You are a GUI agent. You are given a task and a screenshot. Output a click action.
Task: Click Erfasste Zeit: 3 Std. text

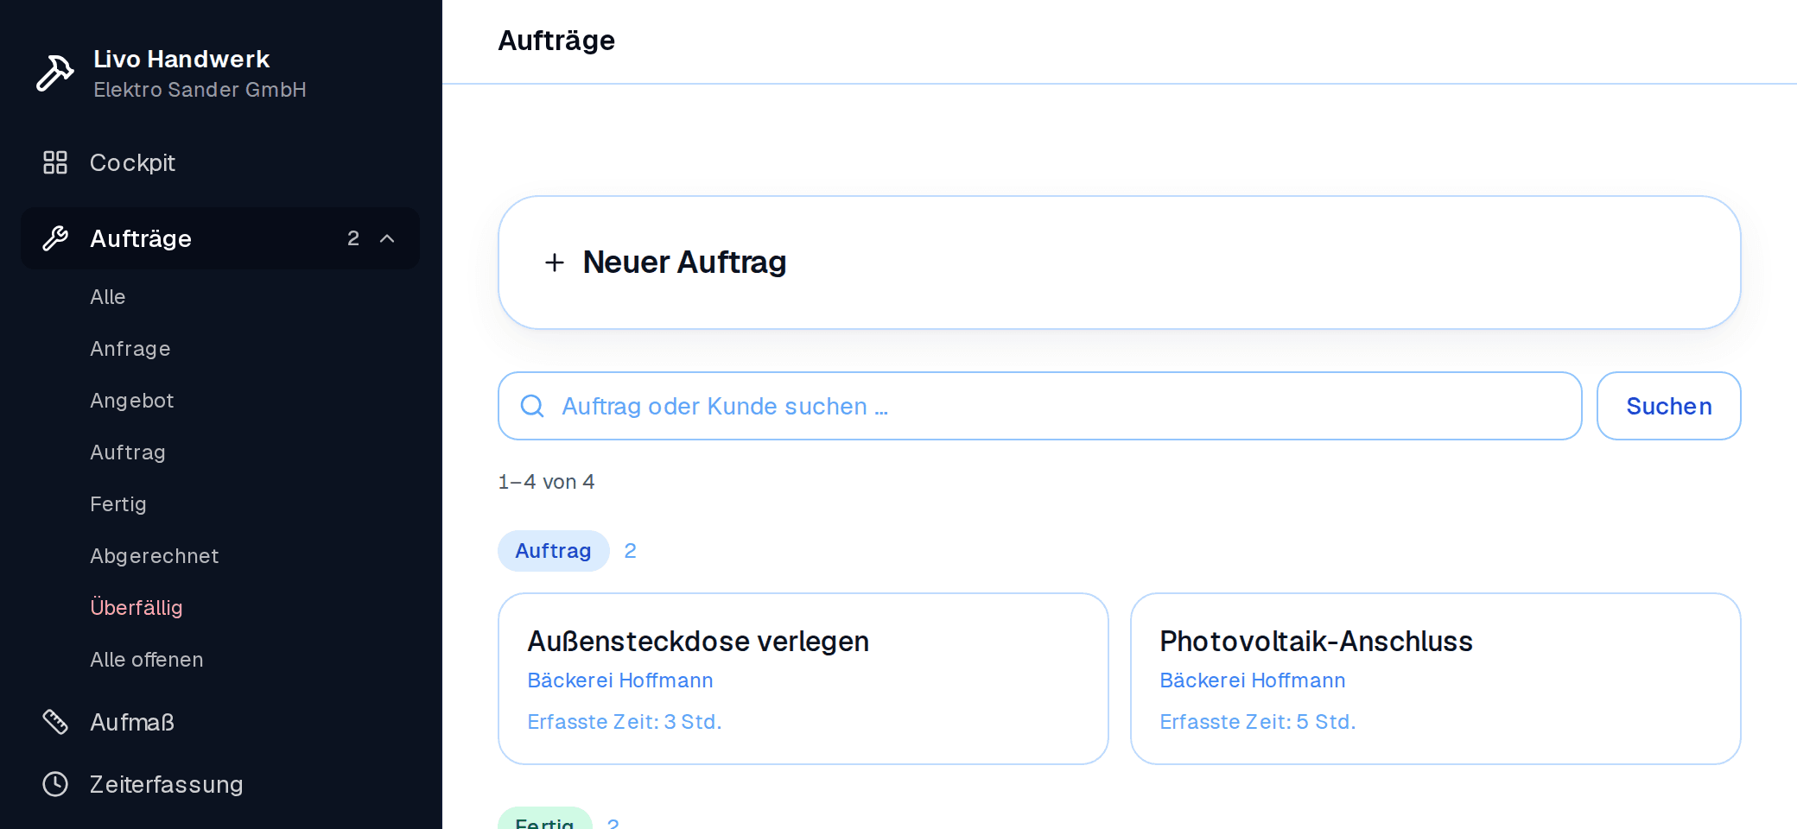point(625,722)
